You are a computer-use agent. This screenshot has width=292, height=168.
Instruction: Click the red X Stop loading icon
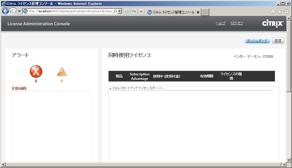point(141,11)
